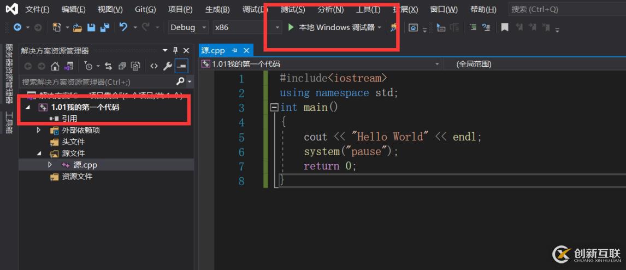Open the 文件(F) menu
This screenshot has height=270, width=626.
(38, 10)
